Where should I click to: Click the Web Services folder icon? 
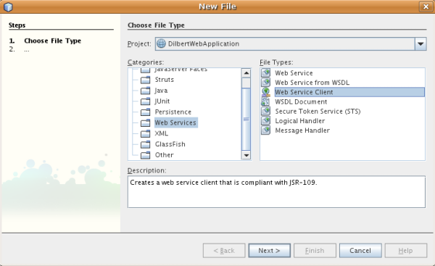[x=146, y=123]
